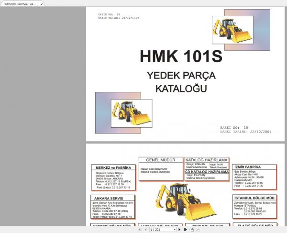Click the CD KATALOG HAZIRLAMA heading
This screenshot has height=233, width=287.
click(x=207, y=172)
